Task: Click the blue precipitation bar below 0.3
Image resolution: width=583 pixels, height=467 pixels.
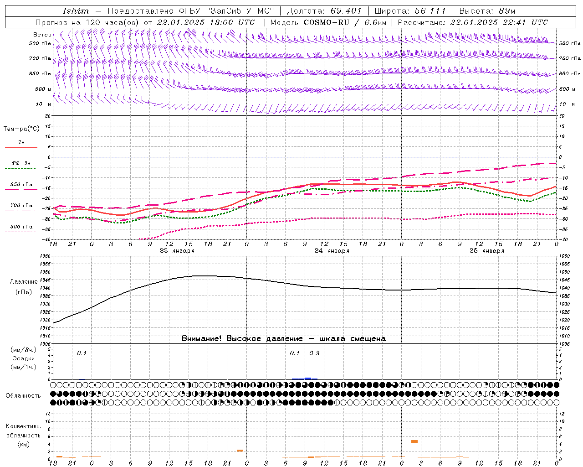Action: [308, 379]
